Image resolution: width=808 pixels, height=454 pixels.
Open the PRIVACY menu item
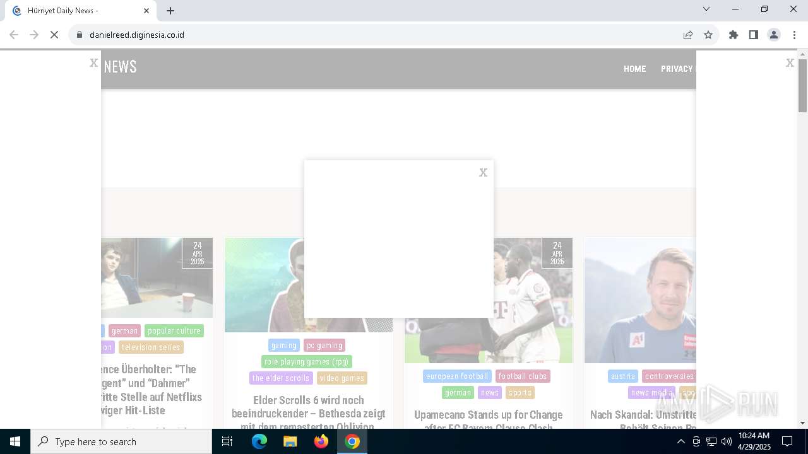[x=677, y=69]
